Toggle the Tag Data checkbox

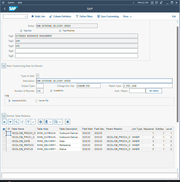pyautogui.click(x=21, y=31)
